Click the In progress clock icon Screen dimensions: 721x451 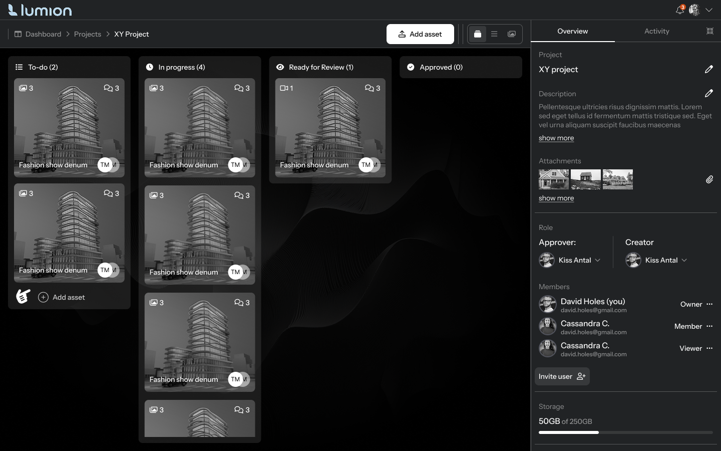point(150,67)
